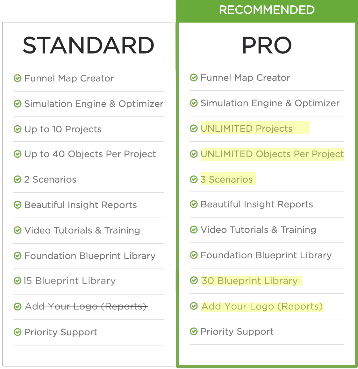This screenshot has width=358, height=369.
Task: Click check icon beside crossed-out Add Your Logo
Action: 18,306
